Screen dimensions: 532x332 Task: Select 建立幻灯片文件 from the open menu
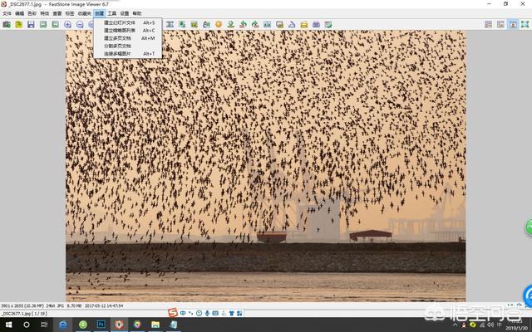pos(119,22)
